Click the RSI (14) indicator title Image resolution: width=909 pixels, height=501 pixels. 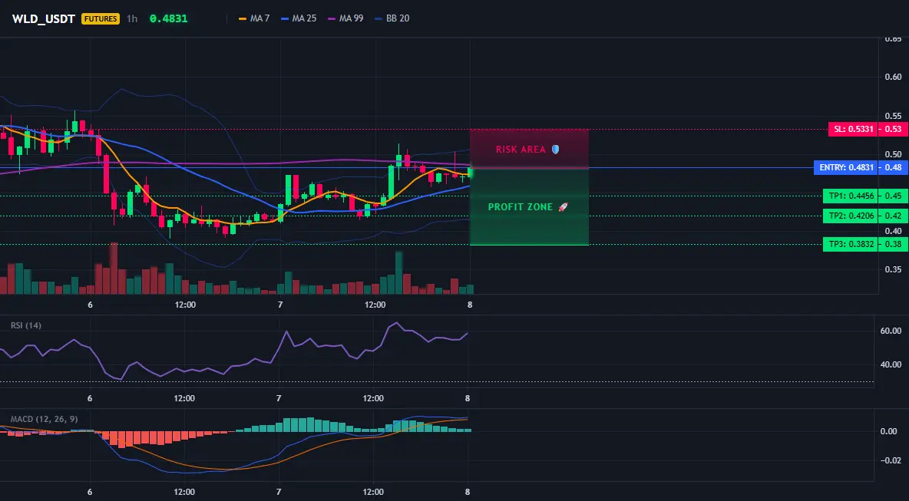(x=26, y=325)
